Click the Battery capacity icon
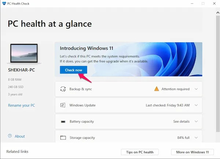 (63, 122)
